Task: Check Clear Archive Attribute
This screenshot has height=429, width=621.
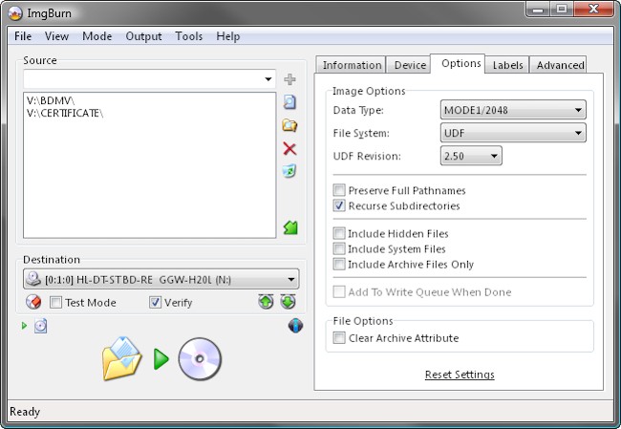Action: click(339, 338)
